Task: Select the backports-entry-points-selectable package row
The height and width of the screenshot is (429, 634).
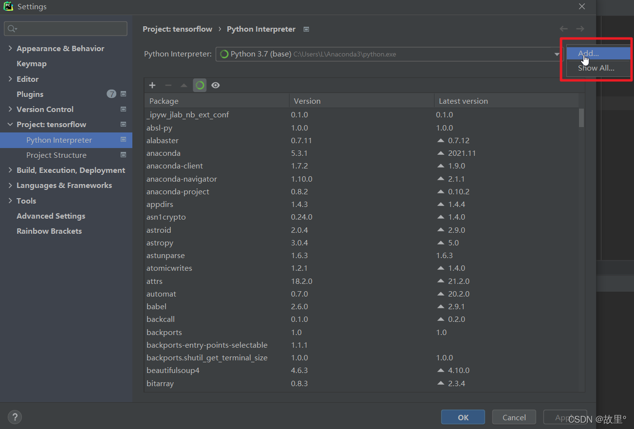Action: pyautogui.click(x=362, y=345)
